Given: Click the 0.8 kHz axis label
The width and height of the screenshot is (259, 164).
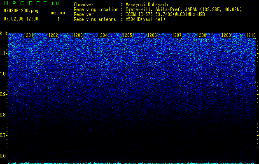Looking at the screenshot, I should coord(3,115).
